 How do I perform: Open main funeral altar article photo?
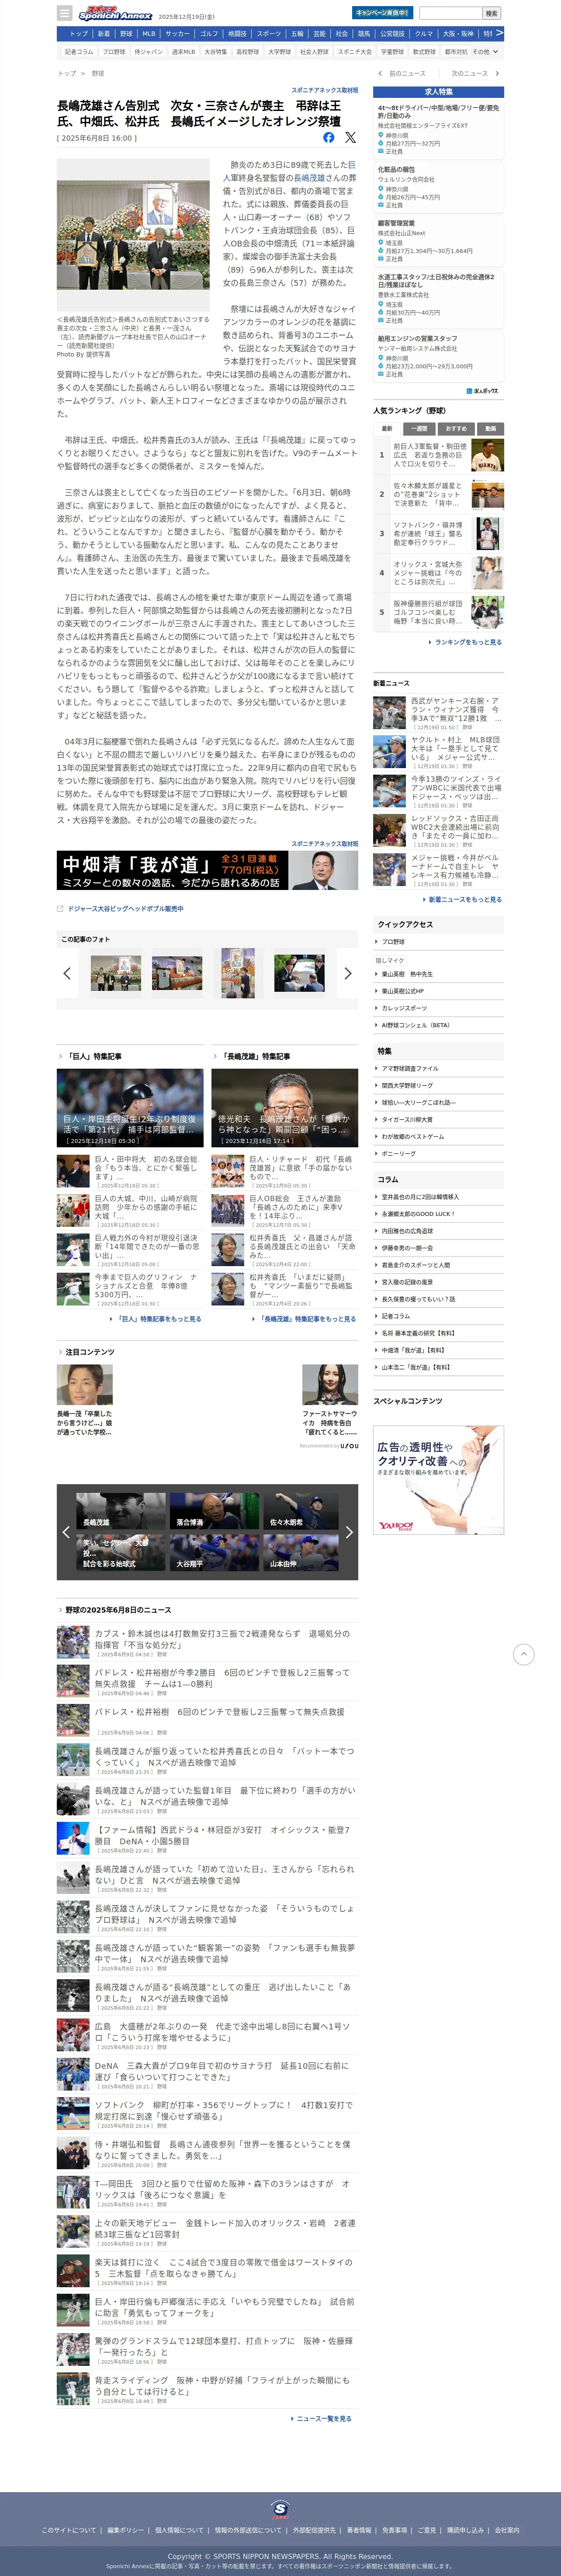pyautogui.click(x=133, y=236)
